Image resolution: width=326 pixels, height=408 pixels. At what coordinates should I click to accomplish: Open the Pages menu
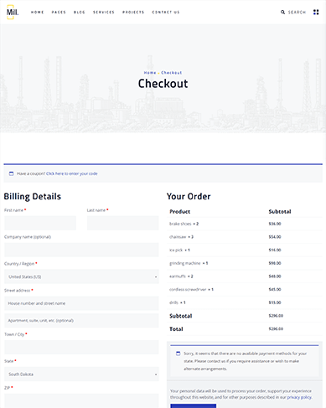pyautogui.click(x=59, y=12)
